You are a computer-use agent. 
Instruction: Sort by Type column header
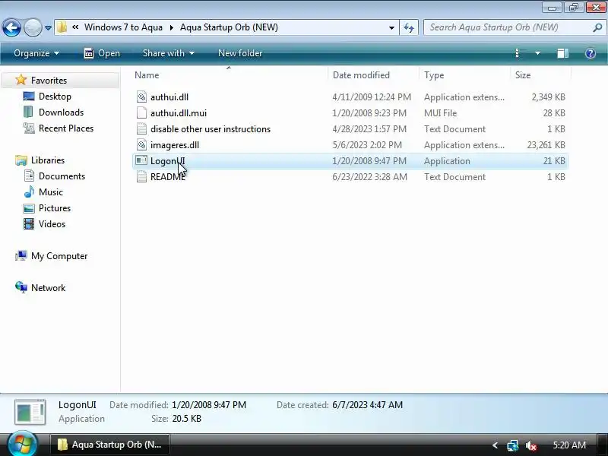pyautogui.click(x=464, y=74)
